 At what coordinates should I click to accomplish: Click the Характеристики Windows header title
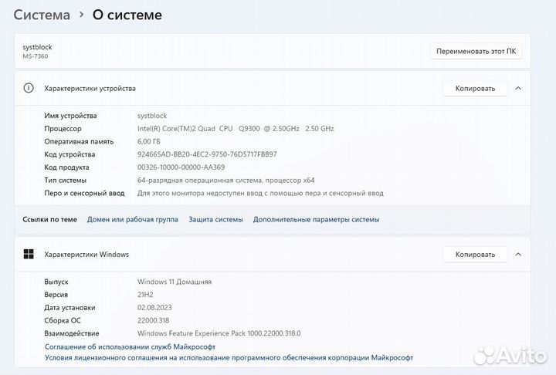[x=86, y=254]
